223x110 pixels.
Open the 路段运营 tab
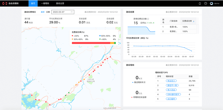pyautogui.click(x=60, y=3)
